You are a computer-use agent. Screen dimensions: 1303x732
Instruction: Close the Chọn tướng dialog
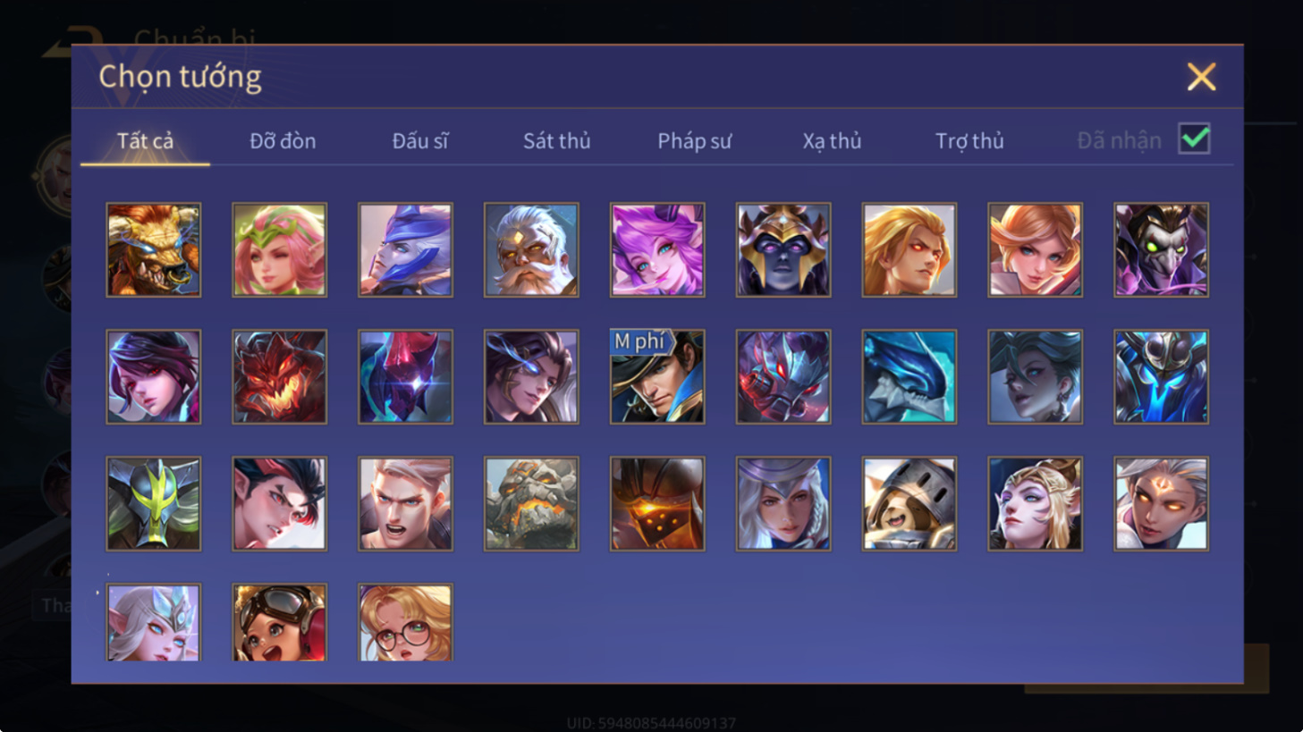pos(1201,77)
